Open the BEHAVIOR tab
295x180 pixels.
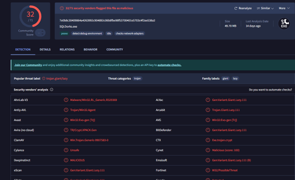[x=91, y=50]
